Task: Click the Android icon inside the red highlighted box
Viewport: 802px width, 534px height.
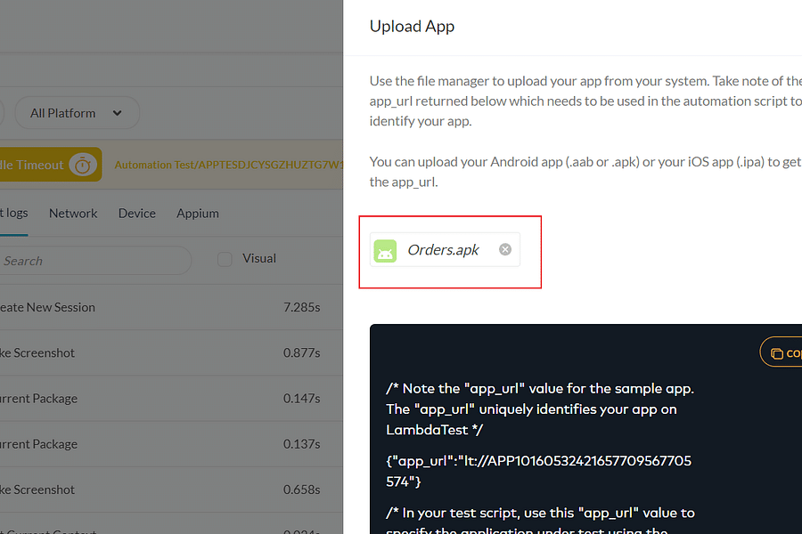Action: click(385, 250)
